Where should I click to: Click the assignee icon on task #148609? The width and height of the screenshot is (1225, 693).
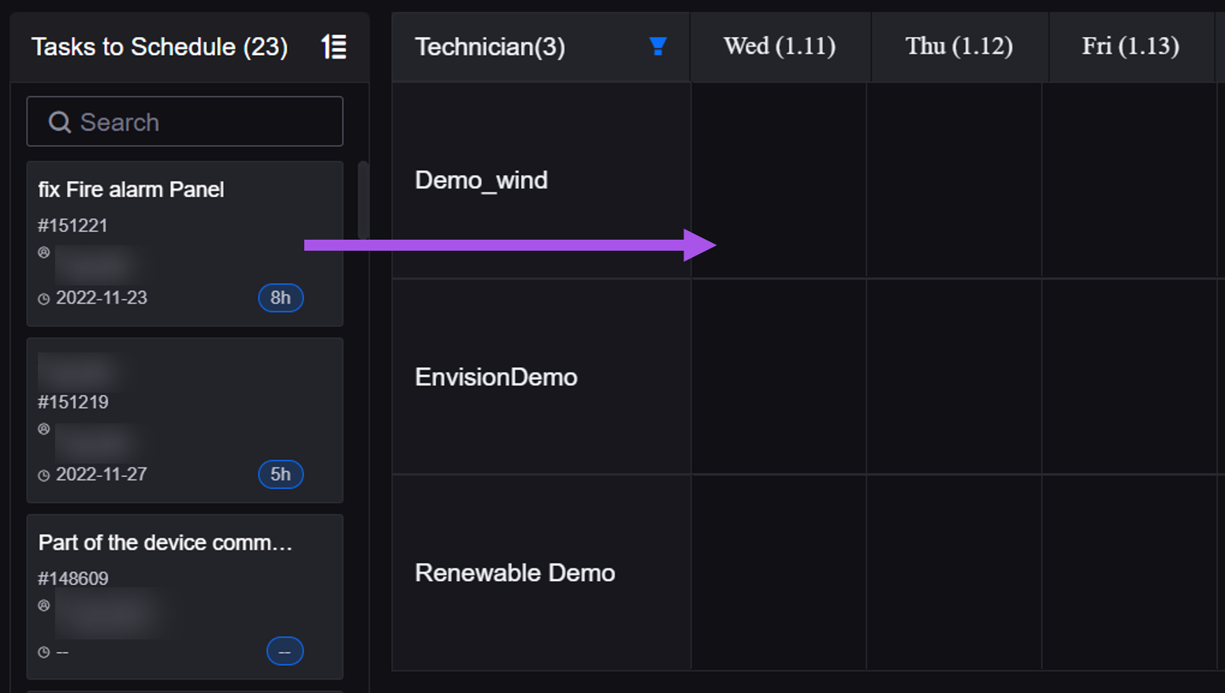tap(44, 606)
